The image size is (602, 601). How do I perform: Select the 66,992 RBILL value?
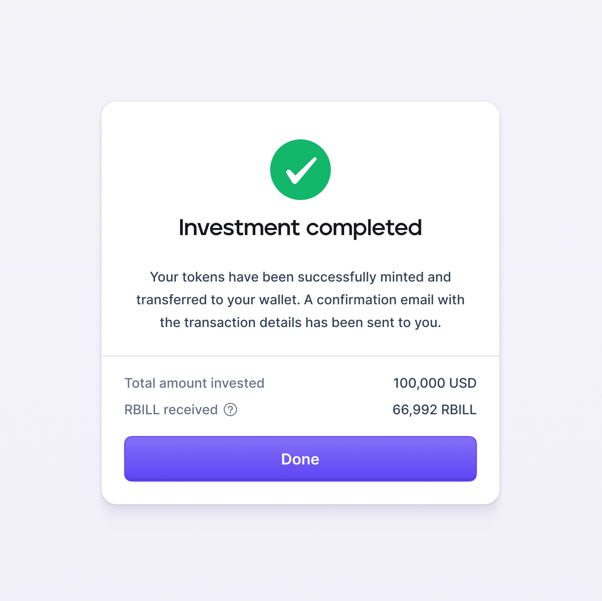434,410
